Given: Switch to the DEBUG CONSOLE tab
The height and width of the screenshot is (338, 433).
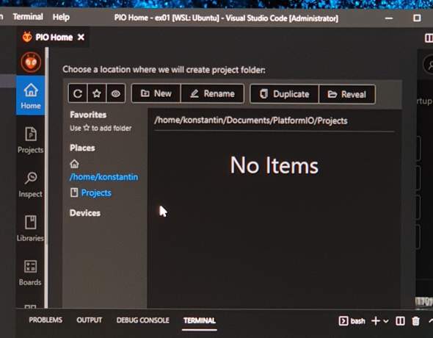Looking at the screenshot, I should click(x=143, y=320).
